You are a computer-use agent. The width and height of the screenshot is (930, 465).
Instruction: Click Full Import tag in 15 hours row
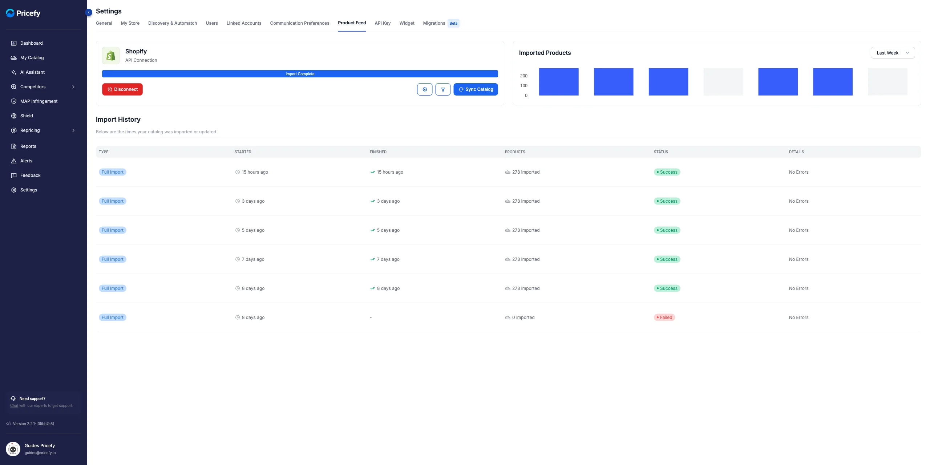pos(113,172)
